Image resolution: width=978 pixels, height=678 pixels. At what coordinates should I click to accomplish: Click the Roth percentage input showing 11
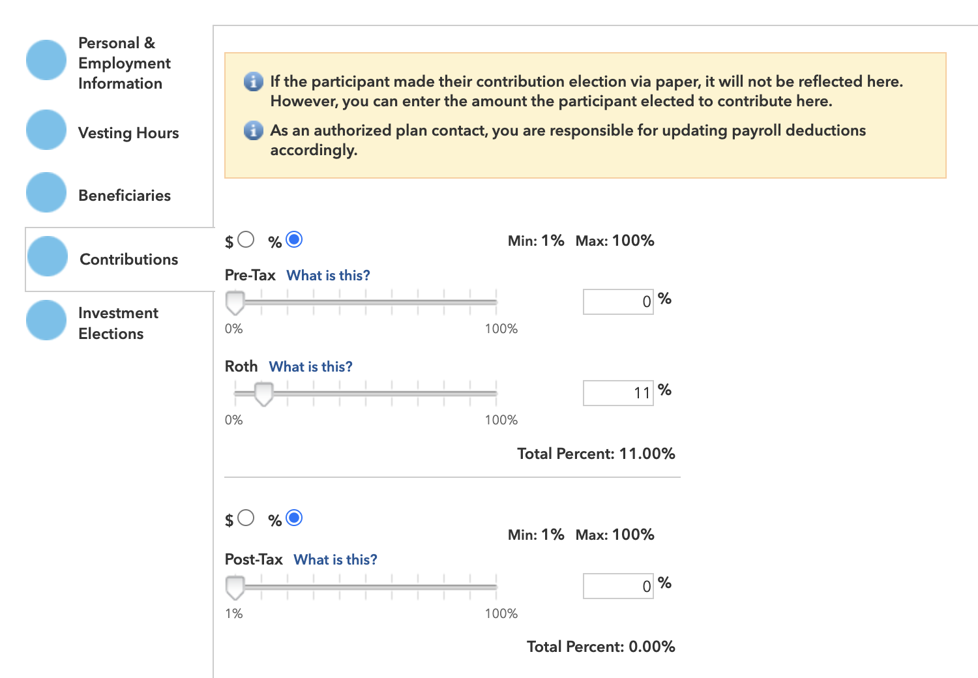coord(617,392)
